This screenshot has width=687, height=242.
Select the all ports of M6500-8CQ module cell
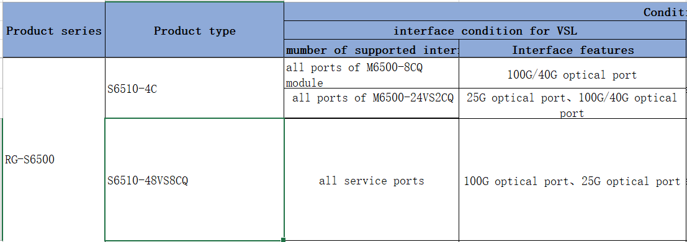click(372, 73)
